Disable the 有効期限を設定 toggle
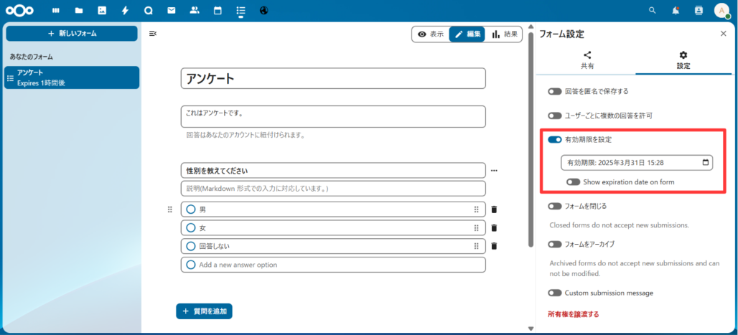 point(554,139)
